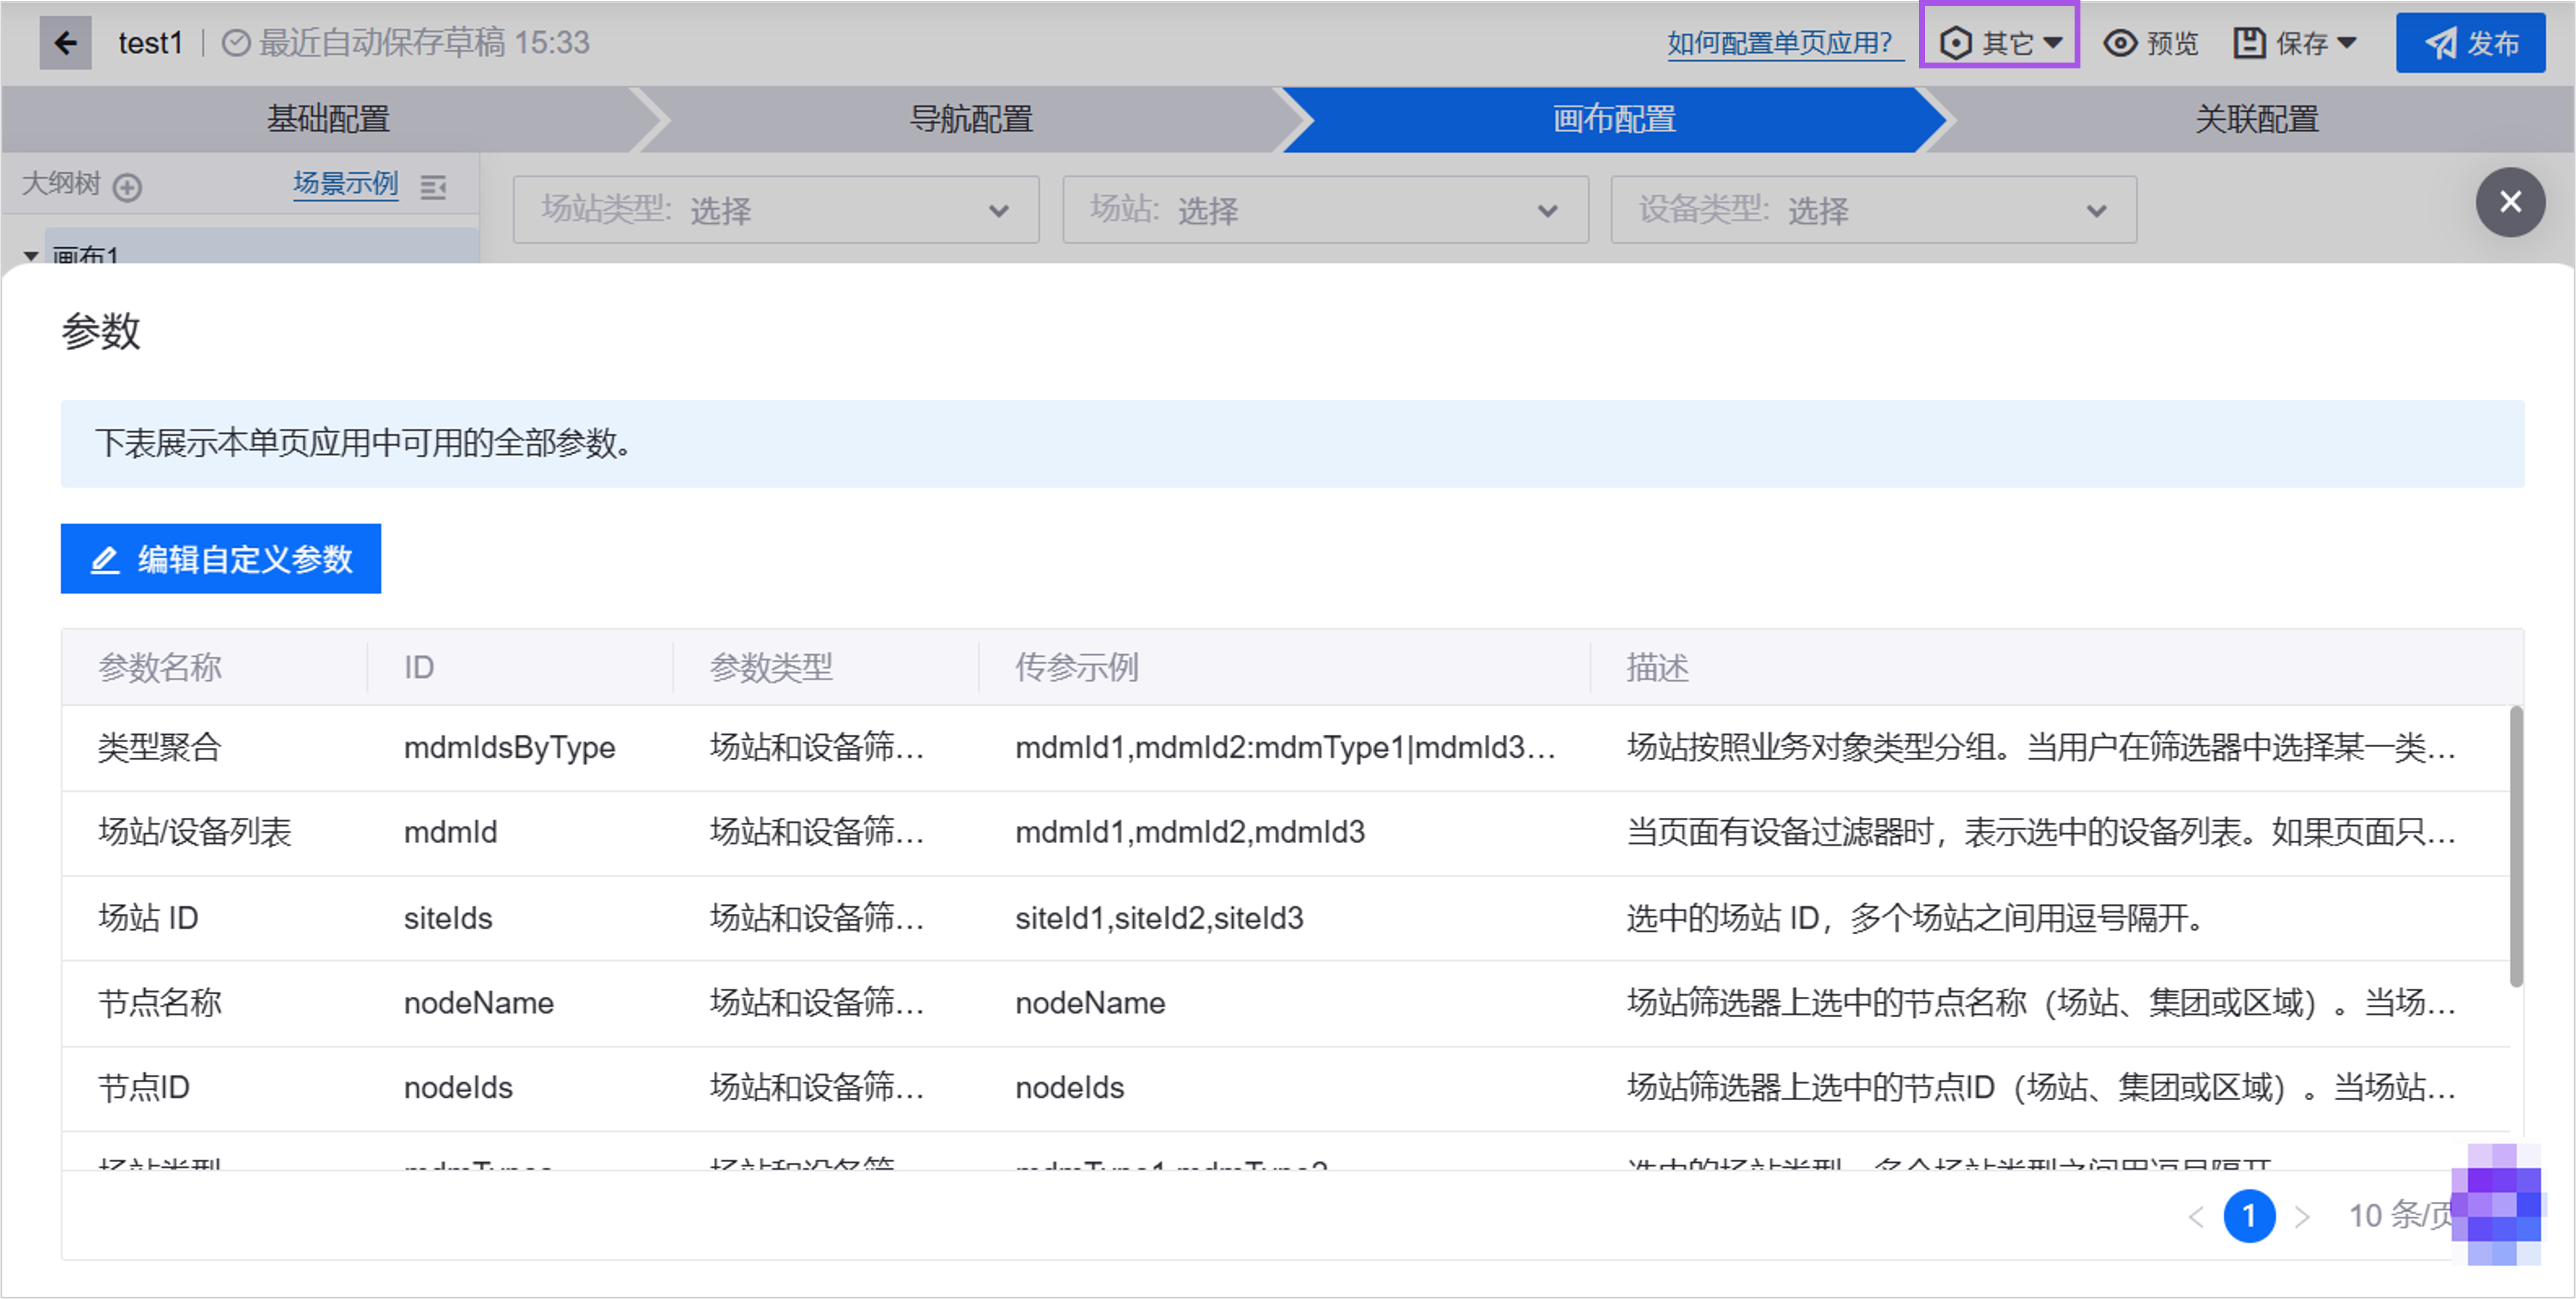Viewport: 2576px width, 1299px height.
Task: Click the 参数名称 column header
Action: tap(160, 667)
